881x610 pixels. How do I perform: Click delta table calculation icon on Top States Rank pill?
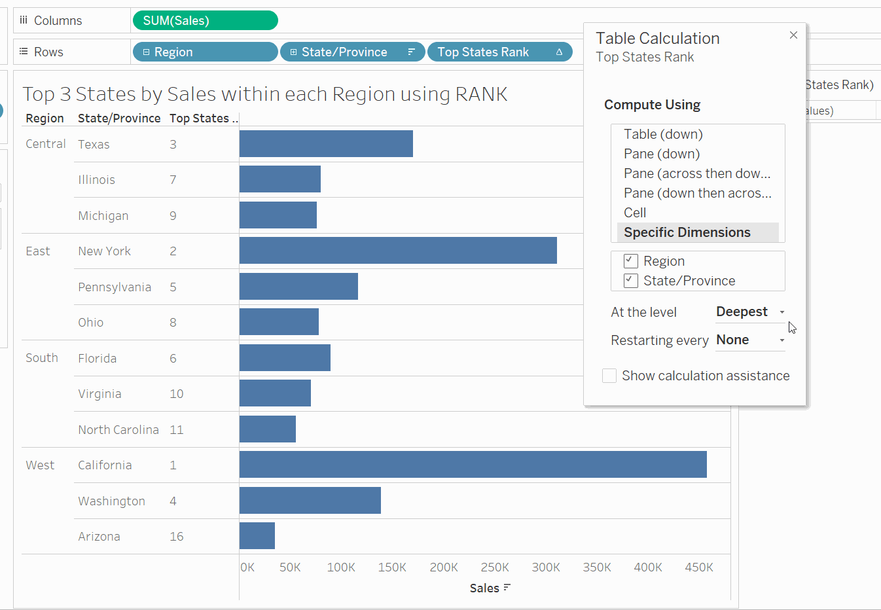pos(559,52)
